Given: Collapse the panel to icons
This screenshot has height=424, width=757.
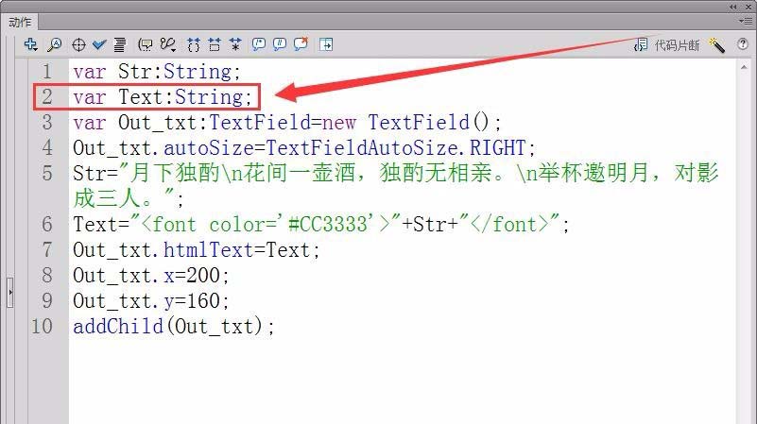Looking at the screenshot, I should click(x=733, y=7).
